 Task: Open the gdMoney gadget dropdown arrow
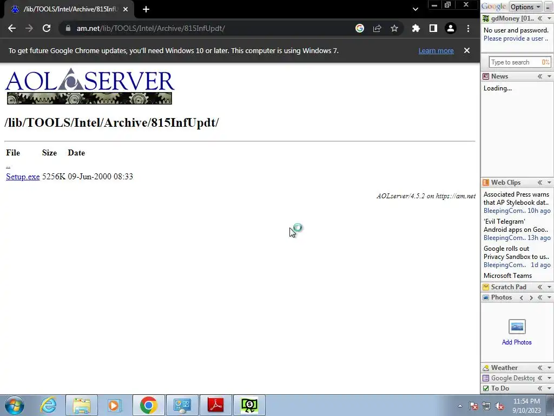pyautogui.click(x=549, y=18)
